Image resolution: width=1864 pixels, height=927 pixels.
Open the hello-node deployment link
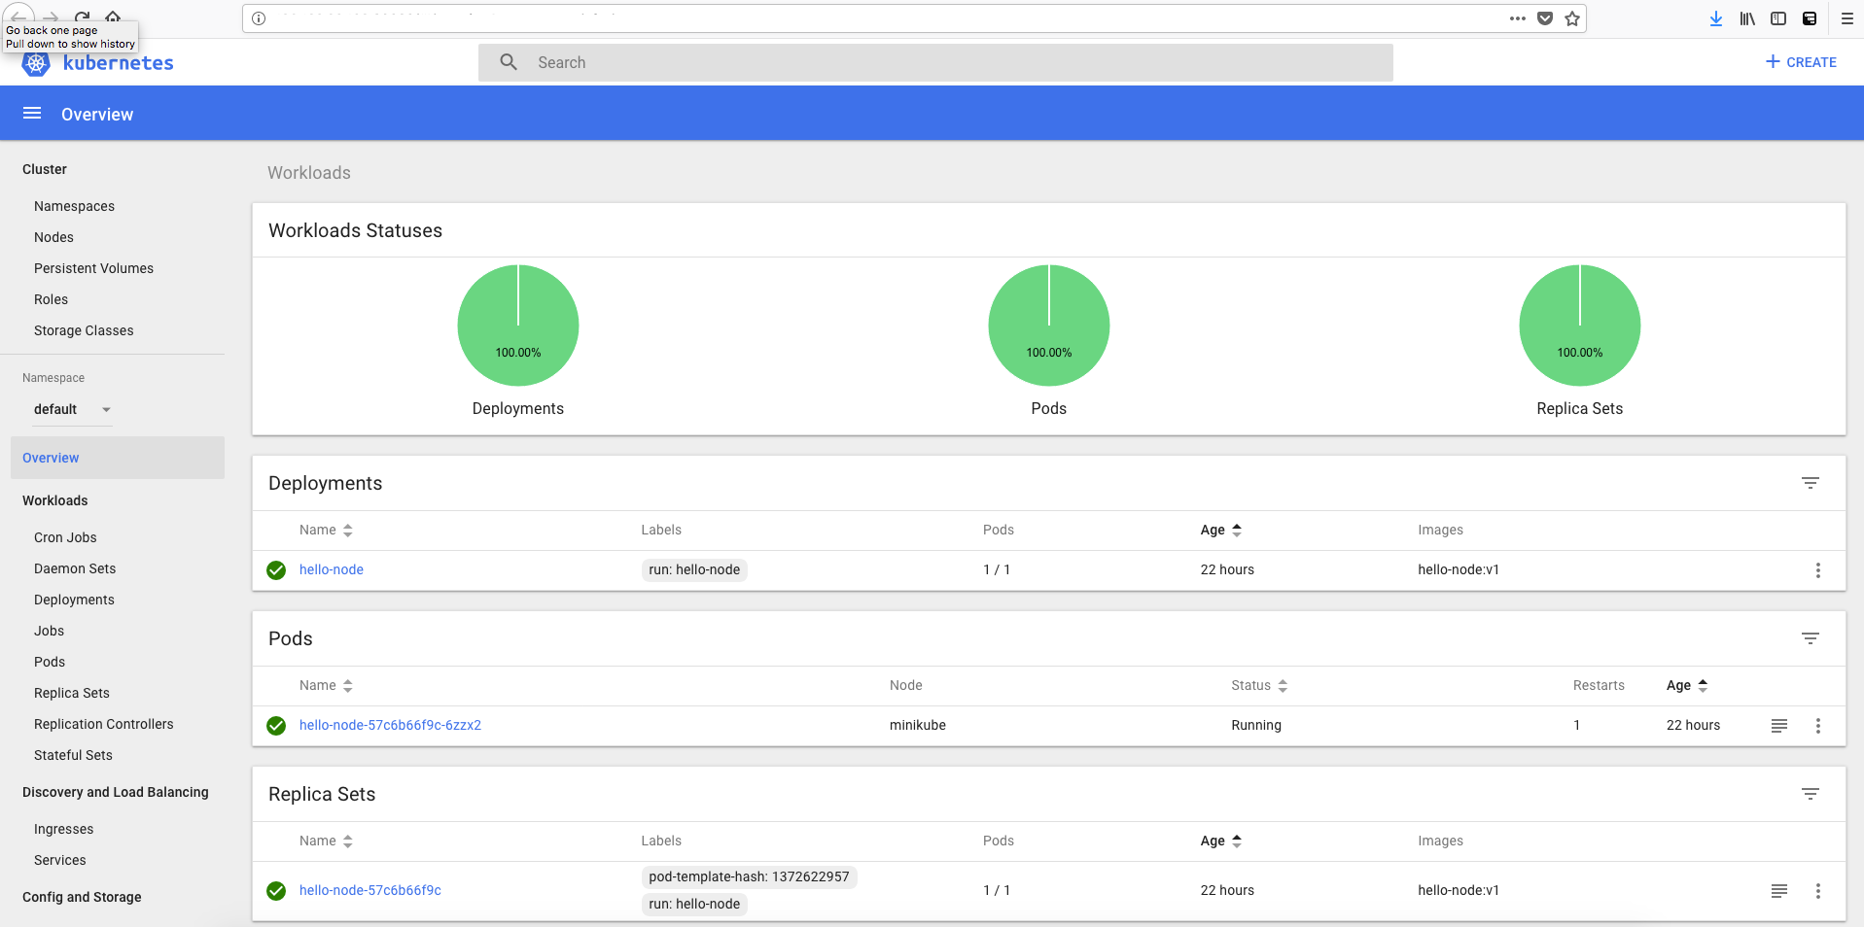click(332, 569)
